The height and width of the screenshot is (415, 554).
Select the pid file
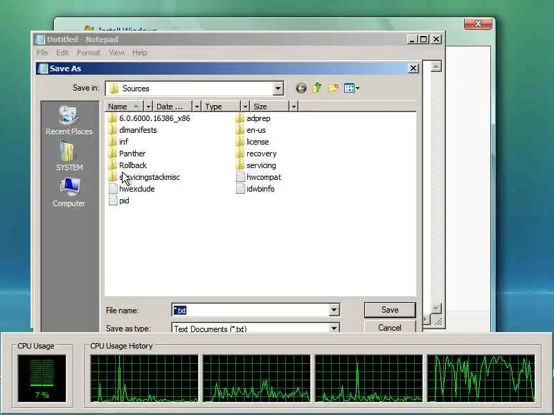[118, 201]
